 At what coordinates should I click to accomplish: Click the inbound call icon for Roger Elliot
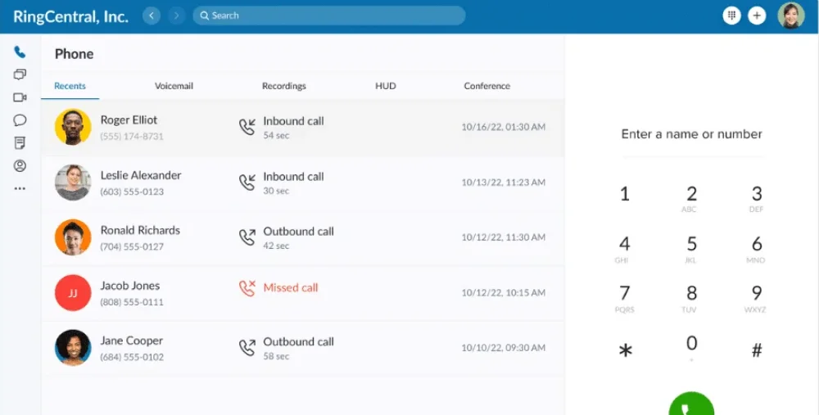click(x=247, y=127)
